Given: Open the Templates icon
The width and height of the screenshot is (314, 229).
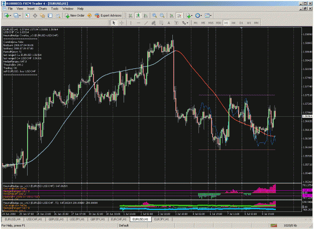Looking at the screenshot, I should [207, 16].
